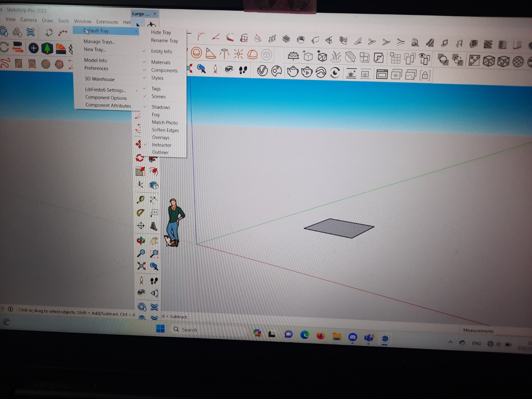The height and width of the screenshot is (399, 532).
Task: Toggle Styles panel in tray
Action: click(157, 78)
